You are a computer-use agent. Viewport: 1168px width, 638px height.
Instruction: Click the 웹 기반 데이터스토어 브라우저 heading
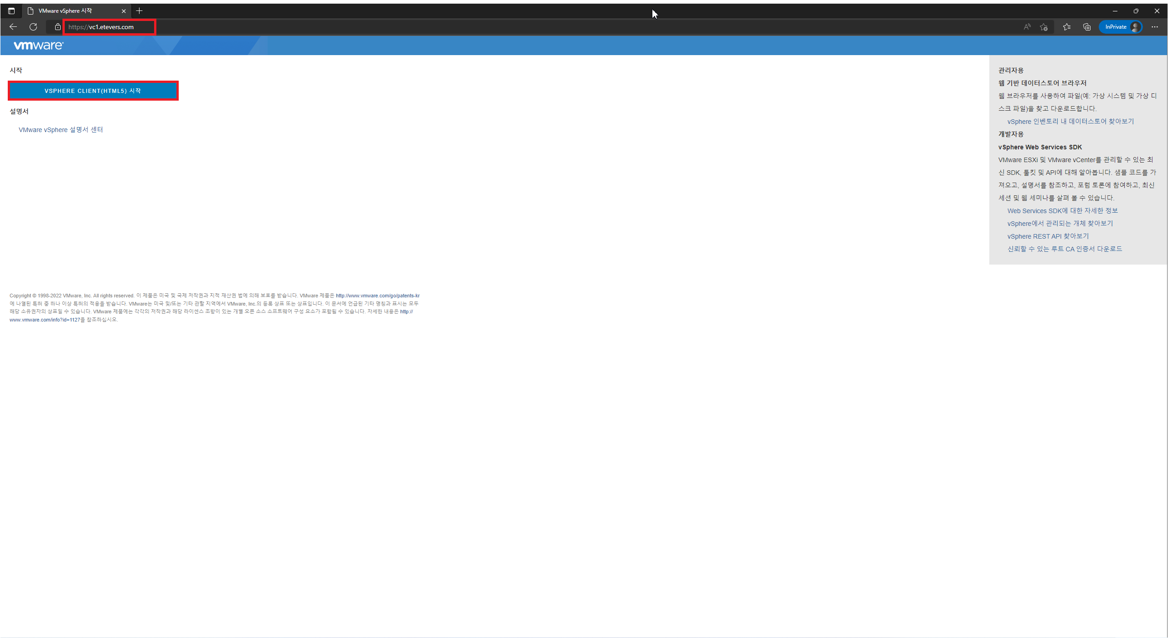[x=1043, y=83]
